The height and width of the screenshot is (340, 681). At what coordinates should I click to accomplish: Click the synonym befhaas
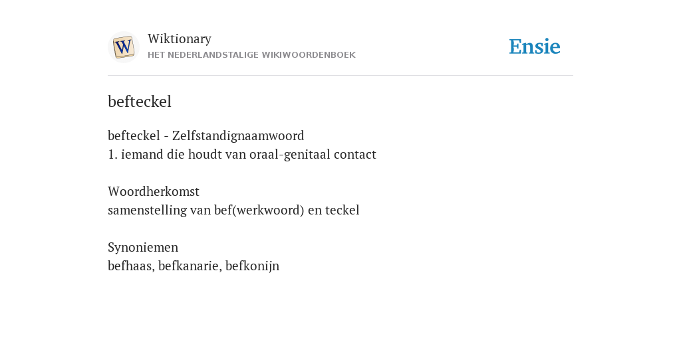(x=131, y=266)
